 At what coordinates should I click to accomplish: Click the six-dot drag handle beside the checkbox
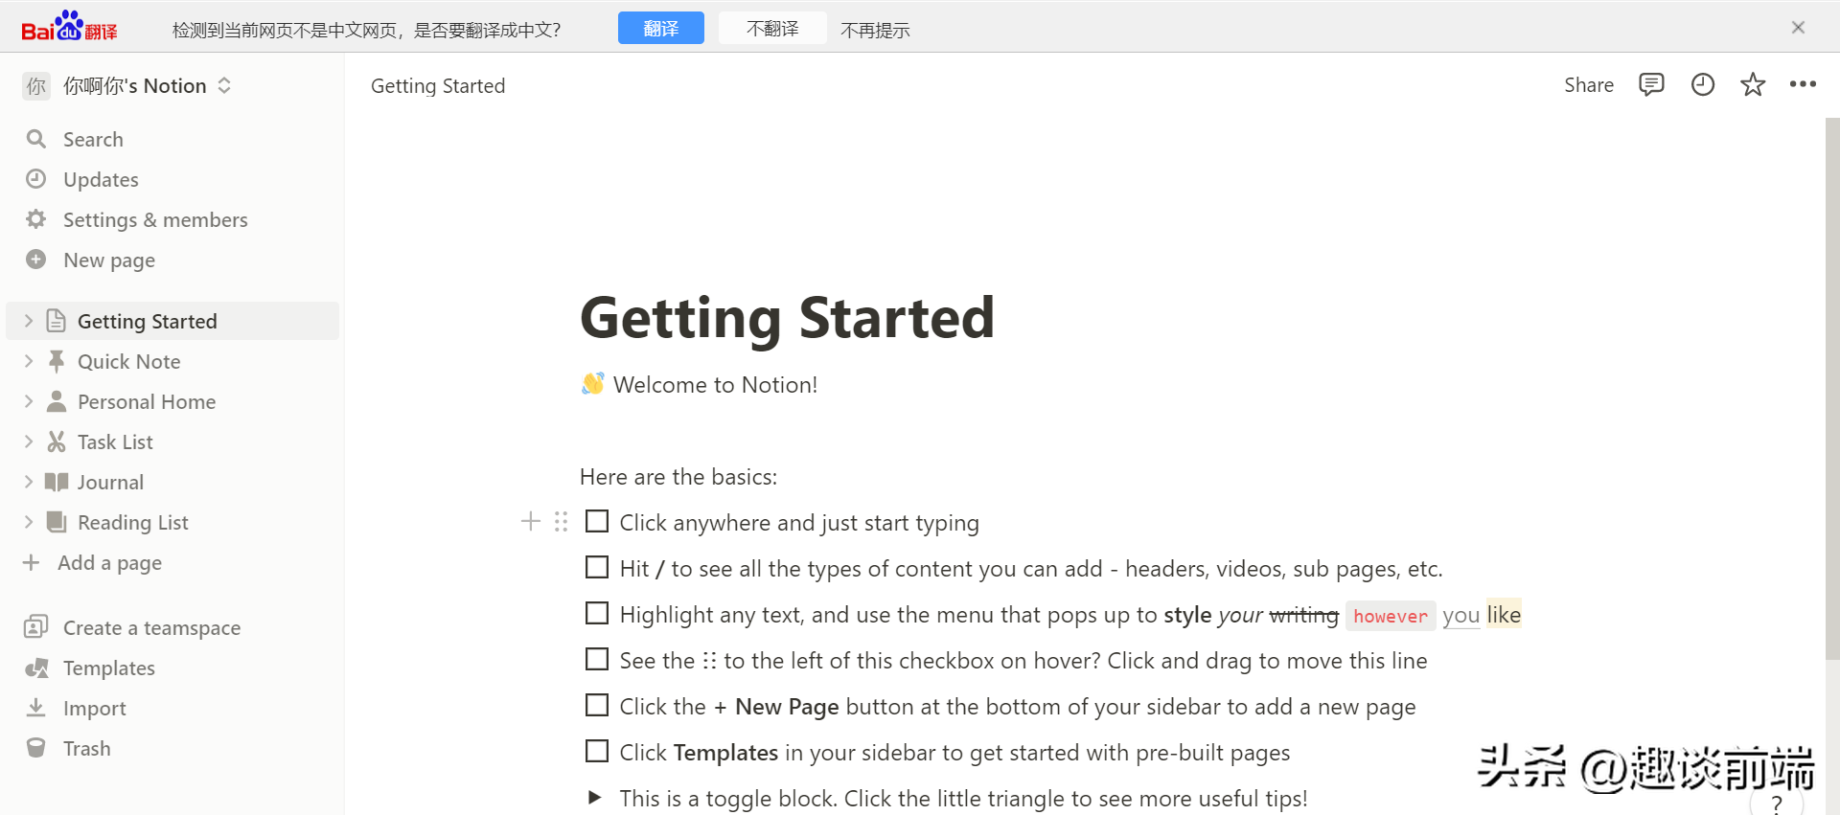coord(562,521)
